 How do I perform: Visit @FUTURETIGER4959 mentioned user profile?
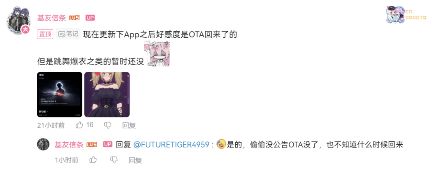[171, 145]
